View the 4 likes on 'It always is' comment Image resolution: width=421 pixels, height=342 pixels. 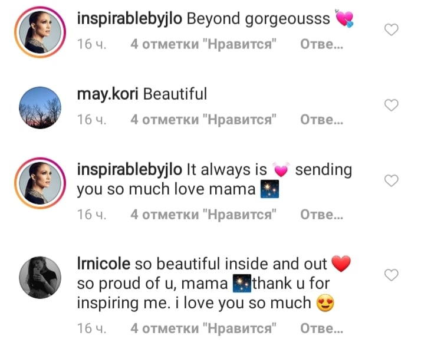pos(203,214)
